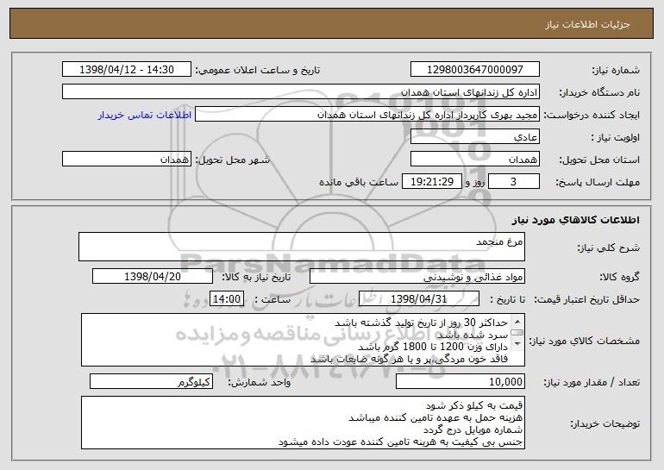Click the label مهلت ارسال پاسخ

point(598,183)
